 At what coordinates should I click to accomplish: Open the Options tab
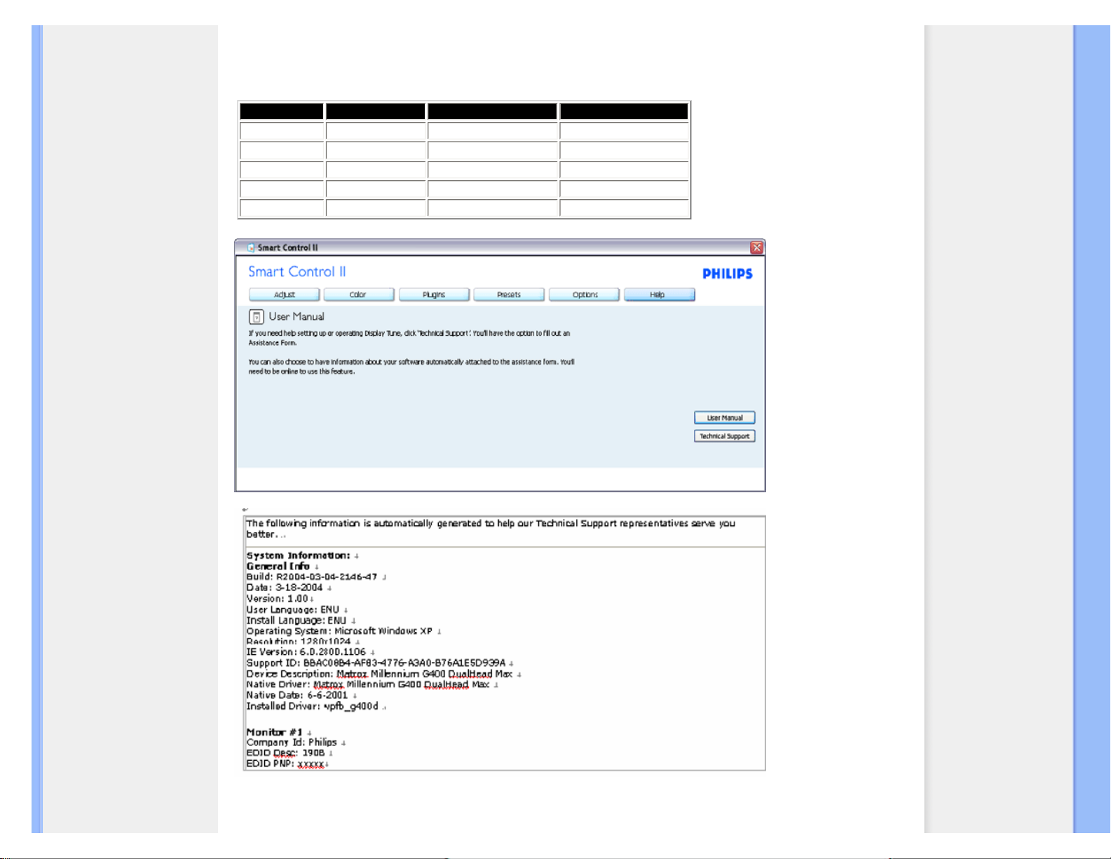[x=585, y=295]
